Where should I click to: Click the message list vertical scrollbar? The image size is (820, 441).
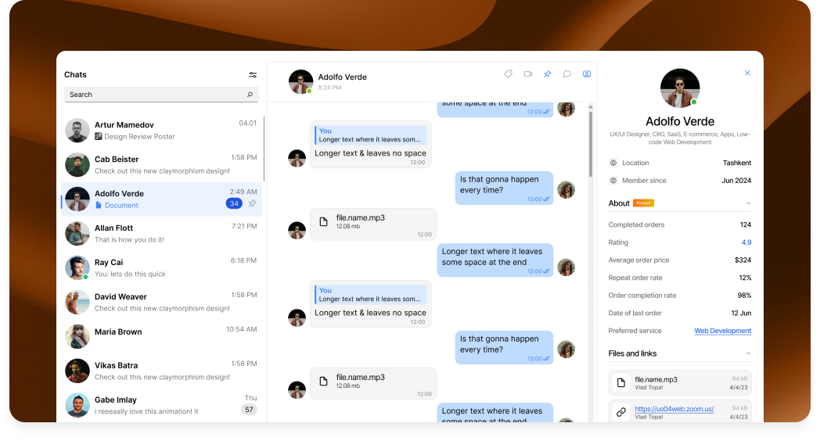pyautogui.click(x=591, y=141)
